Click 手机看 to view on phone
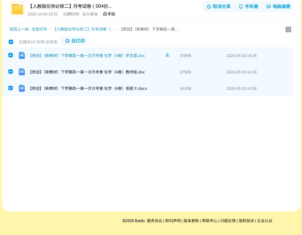Screen dimensions: 302x235 click(x=248, y=6)
